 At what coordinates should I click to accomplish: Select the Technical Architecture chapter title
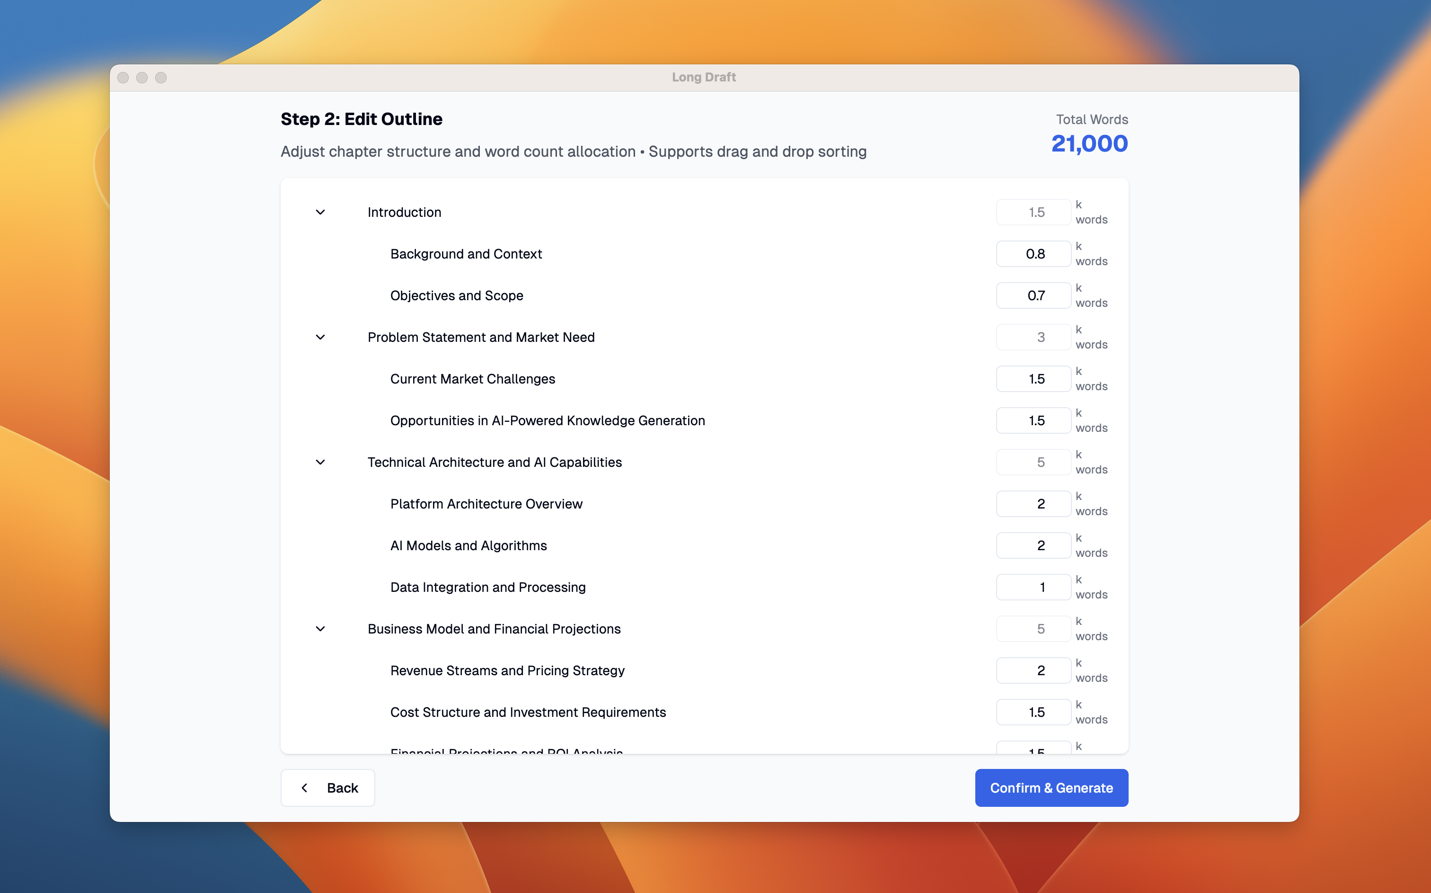495,462
